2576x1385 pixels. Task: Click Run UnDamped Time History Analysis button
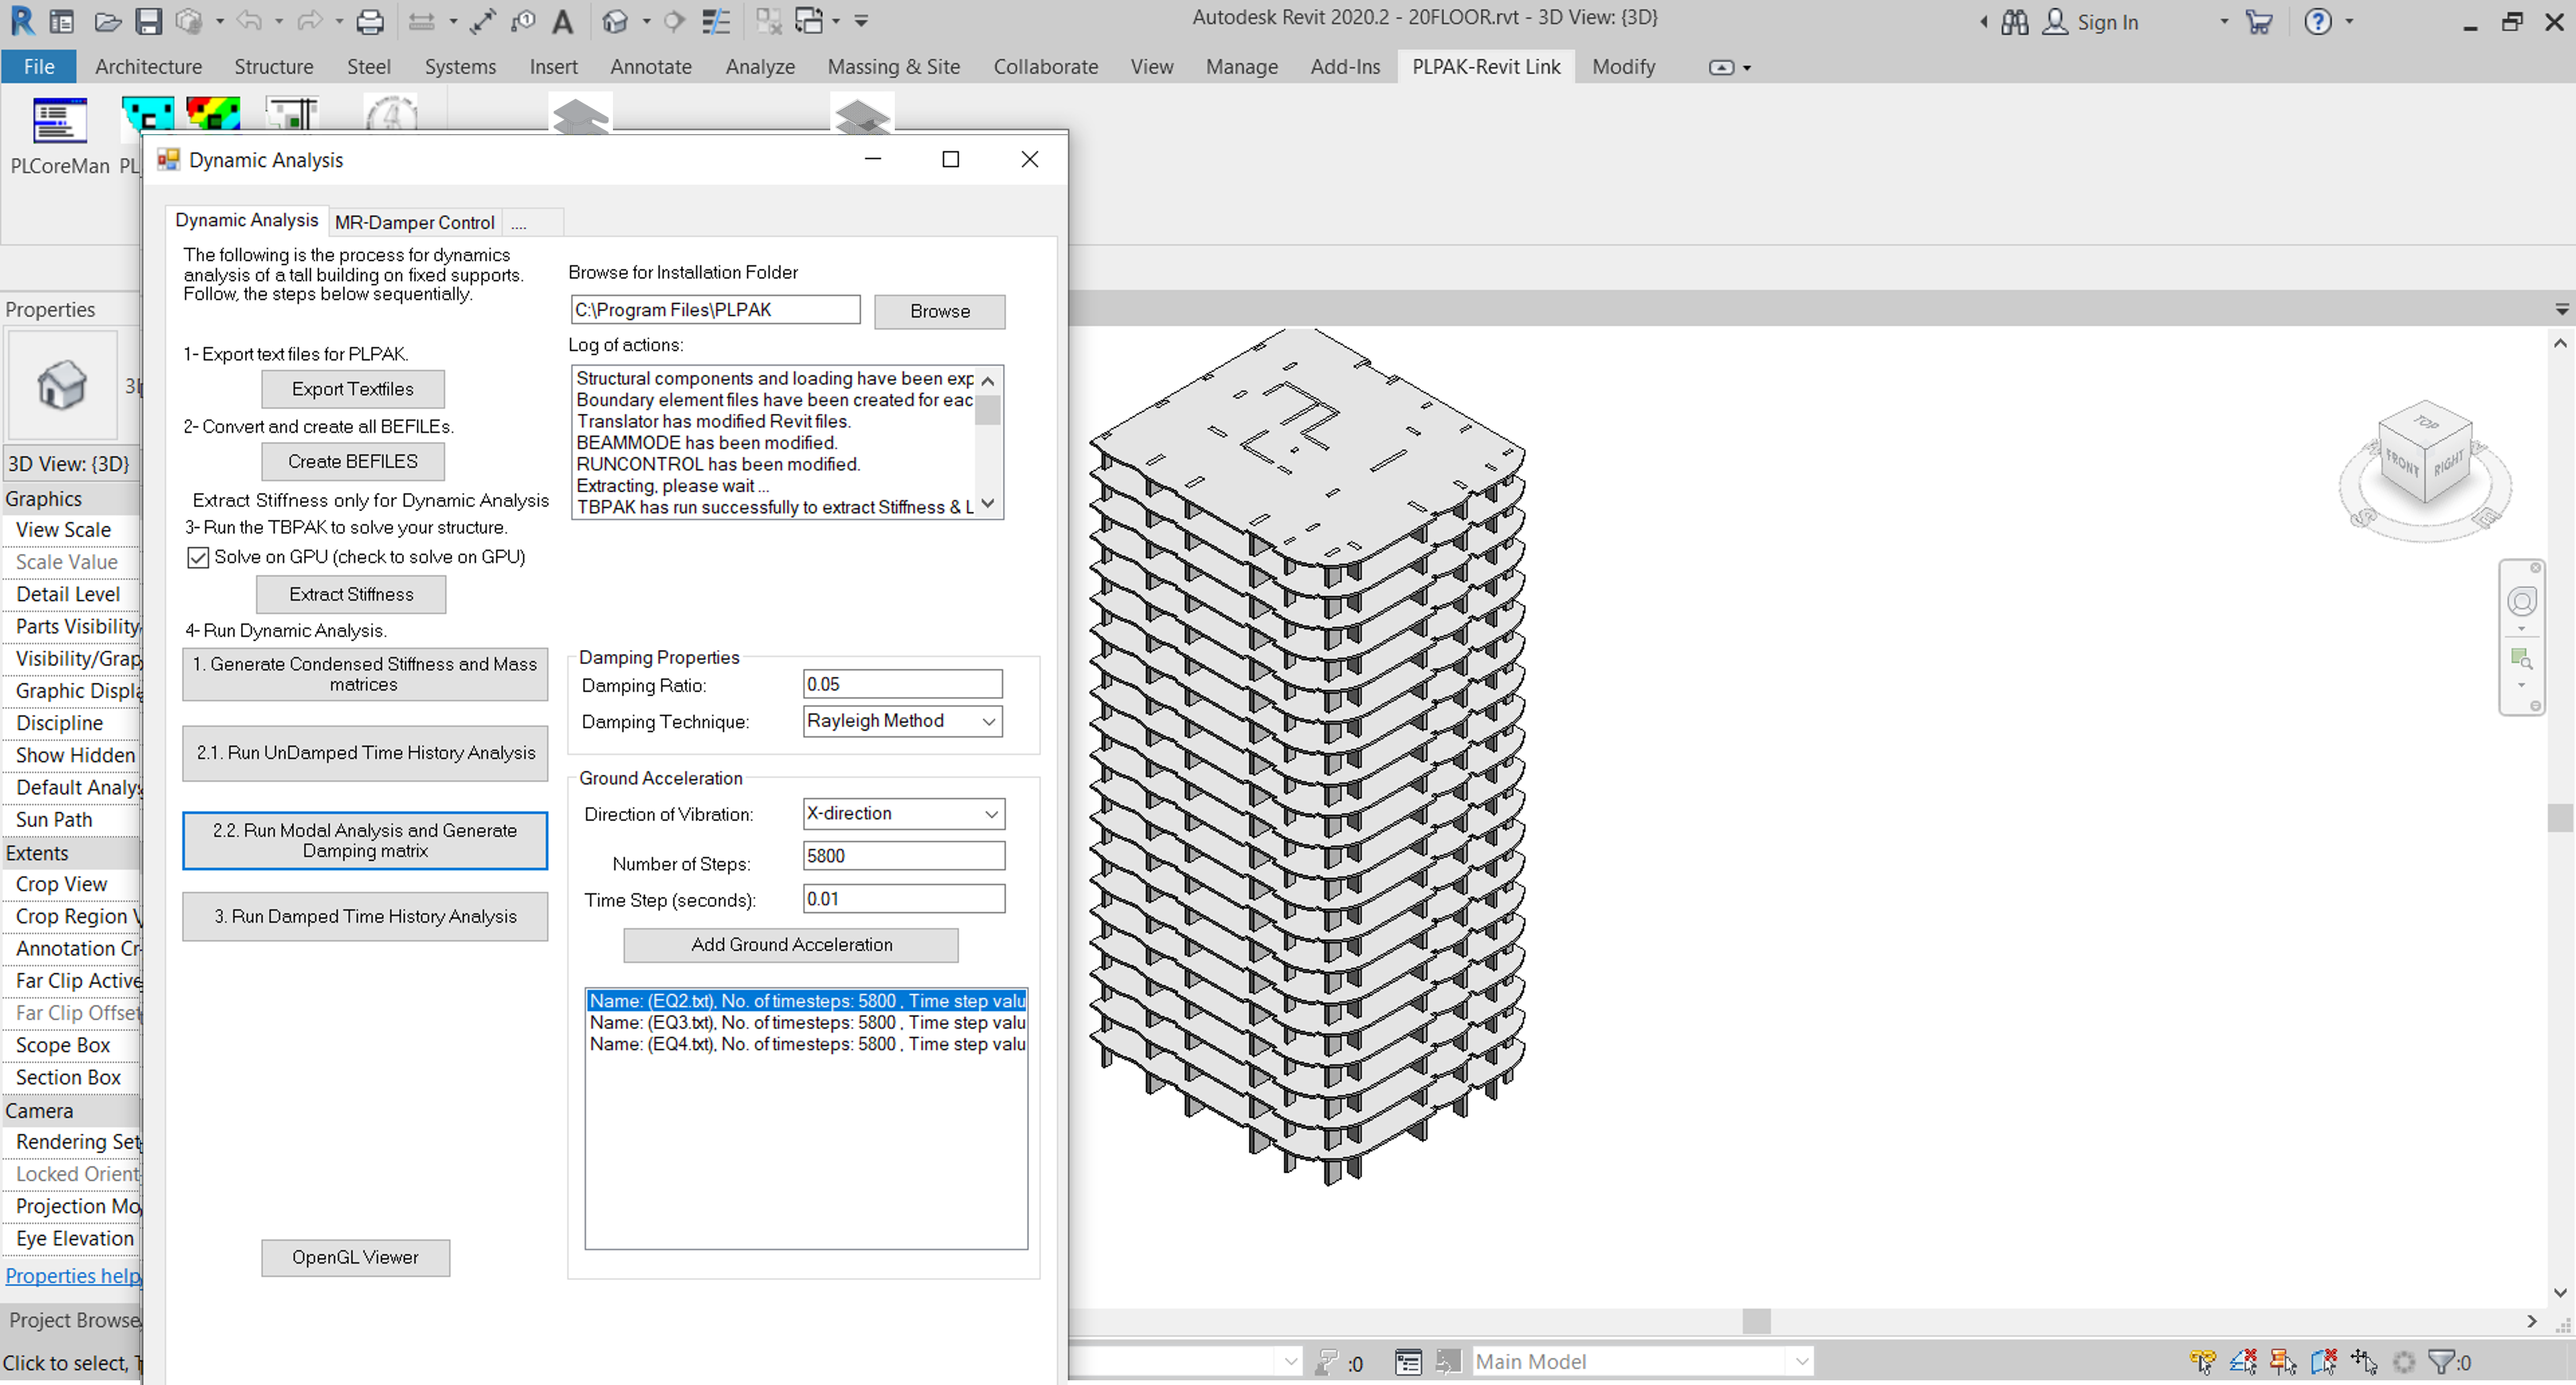click(x=365, y=753)
